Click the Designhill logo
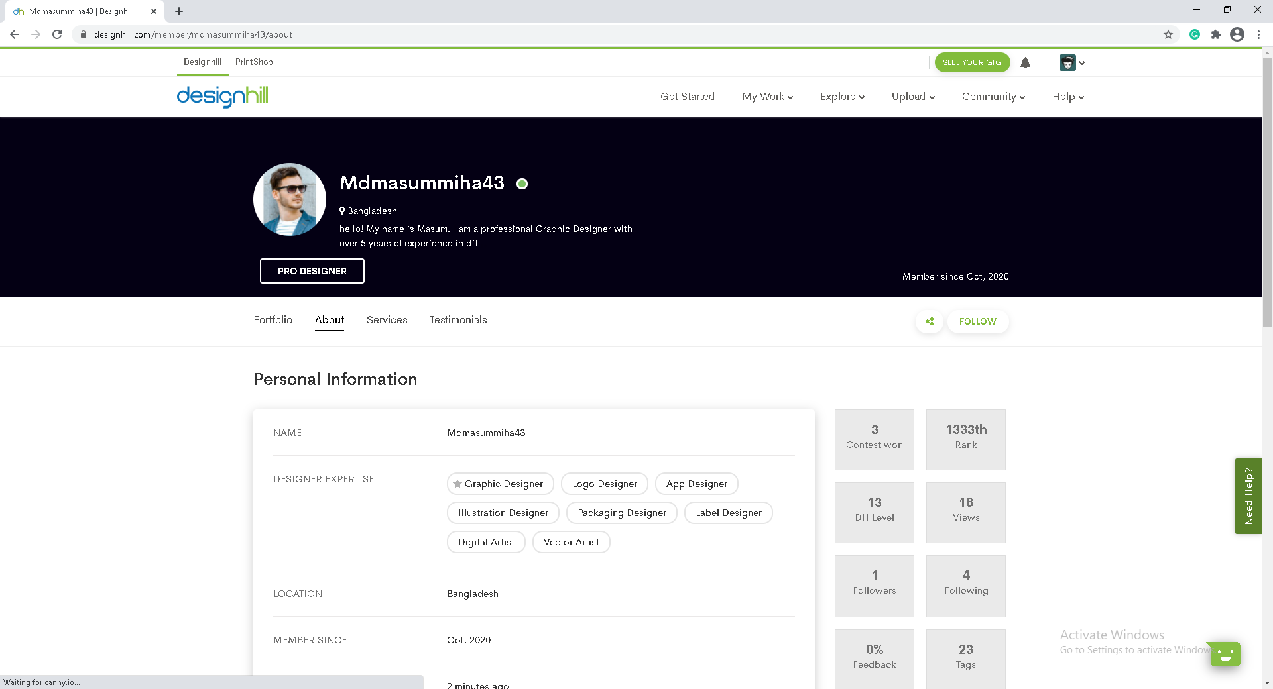The height and width of the screenshot is (689, 1273). (x=222, y=97)
